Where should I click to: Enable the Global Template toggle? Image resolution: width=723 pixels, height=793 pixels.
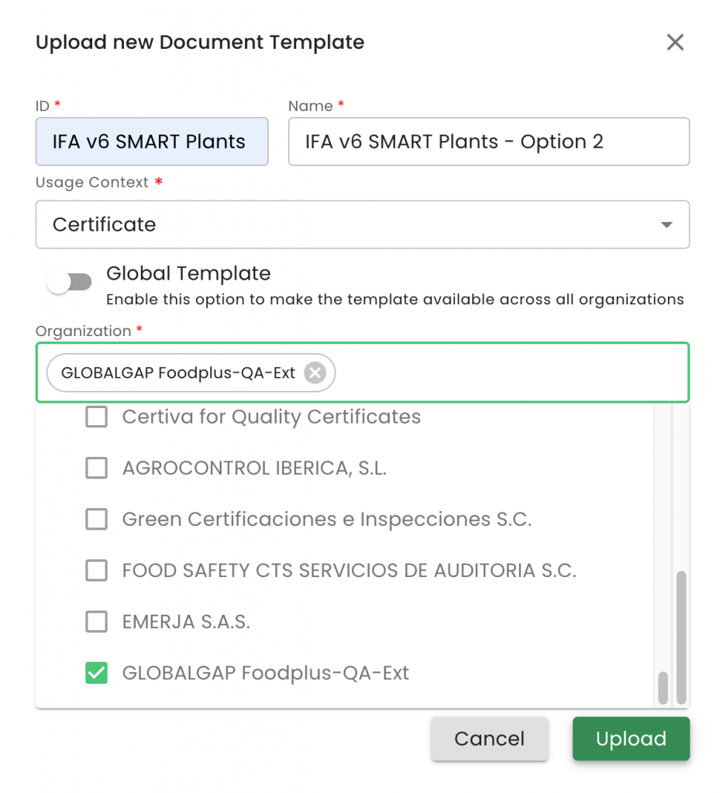point(69,282)
